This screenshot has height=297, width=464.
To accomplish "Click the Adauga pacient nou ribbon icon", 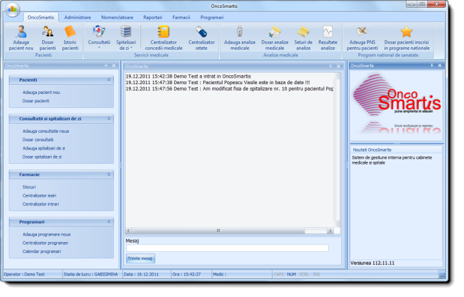I will (x=21, y=38).
